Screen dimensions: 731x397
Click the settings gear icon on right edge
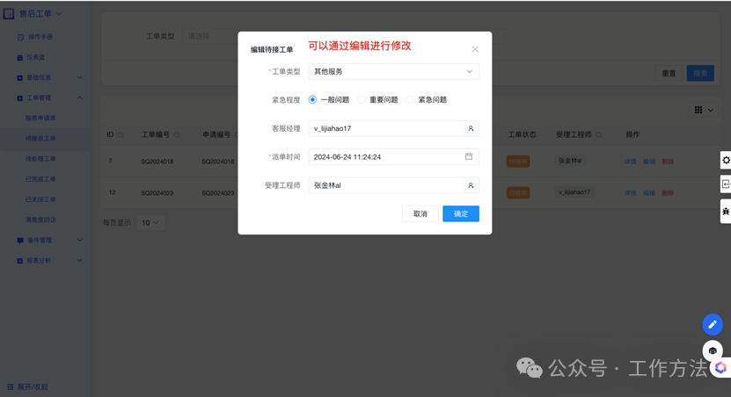tap(726, 160)
